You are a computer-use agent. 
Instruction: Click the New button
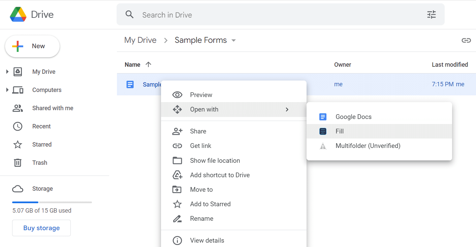(x=32, y=46)
